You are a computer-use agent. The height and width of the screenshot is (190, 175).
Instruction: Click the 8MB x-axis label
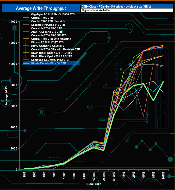pyautogui.click(x=153, y=175)
